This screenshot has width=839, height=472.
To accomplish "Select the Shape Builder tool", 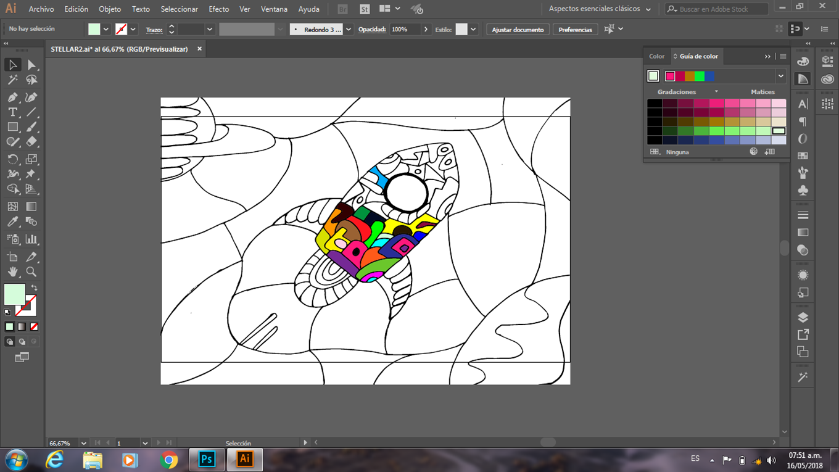I will (12, 189).
